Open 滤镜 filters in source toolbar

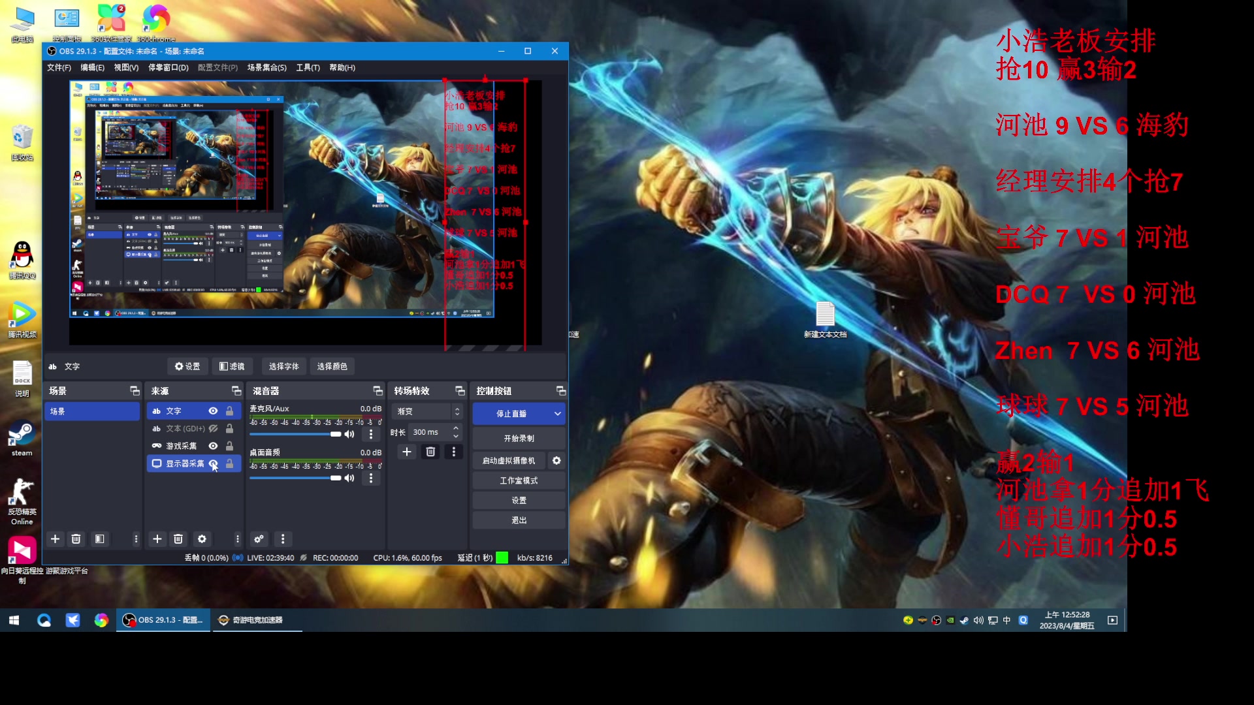pos(232,367)
